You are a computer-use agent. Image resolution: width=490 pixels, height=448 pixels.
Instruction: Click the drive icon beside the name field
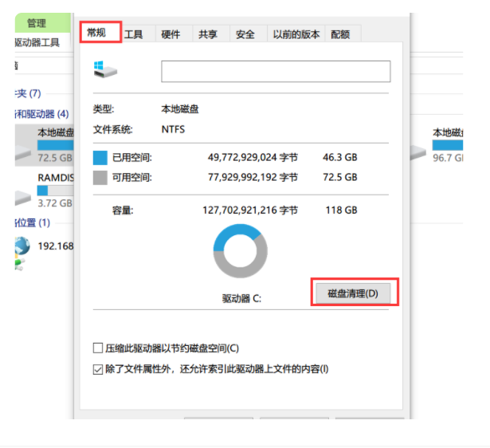[x=104, y=70]
